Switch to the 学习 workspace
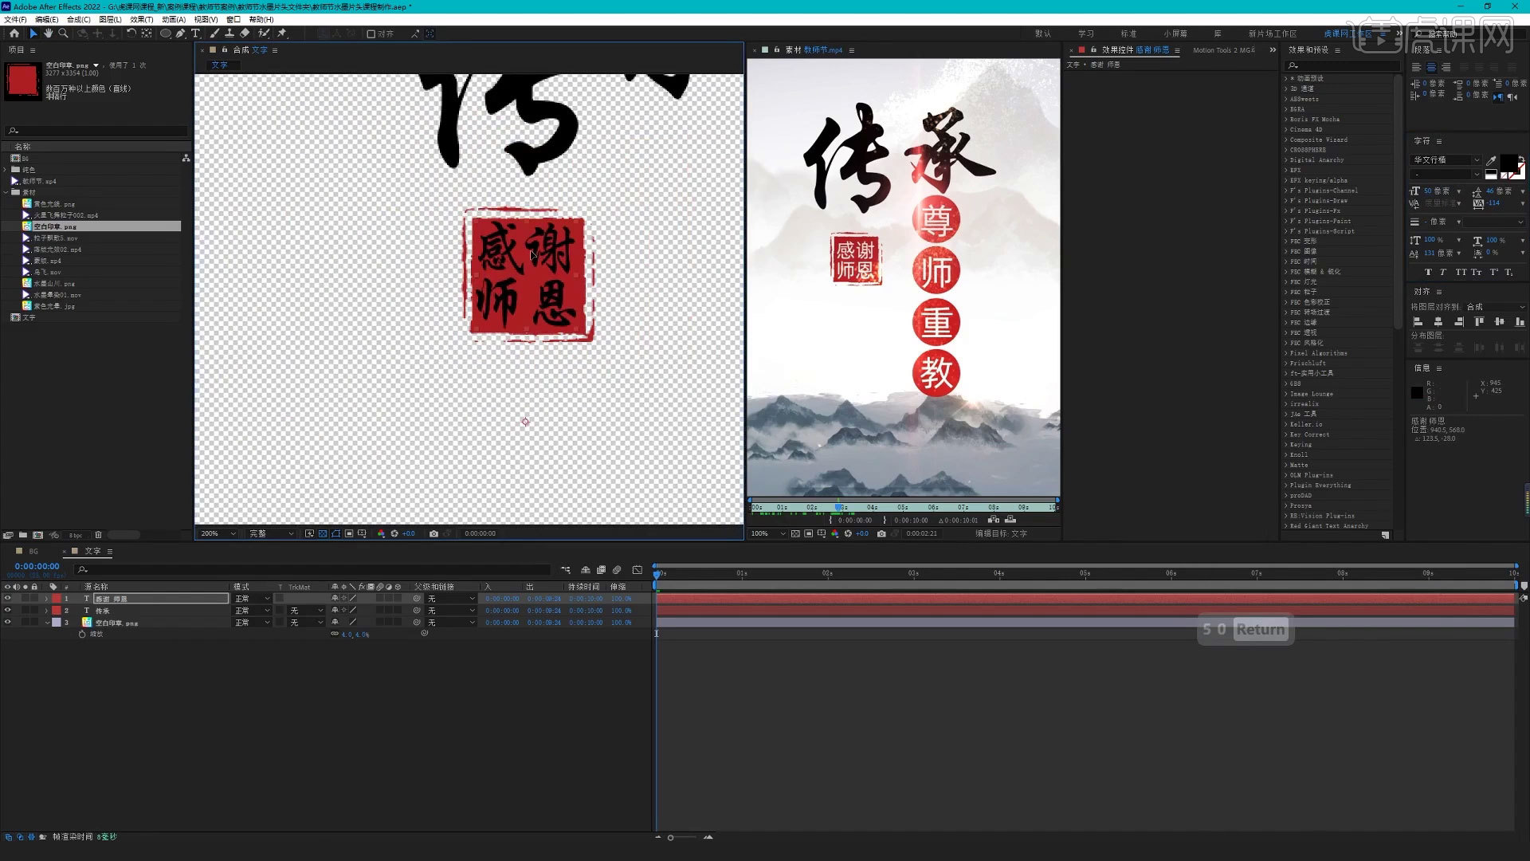Image resolution: width=1530 pixels, height=861 pixels. [1086, 33]
